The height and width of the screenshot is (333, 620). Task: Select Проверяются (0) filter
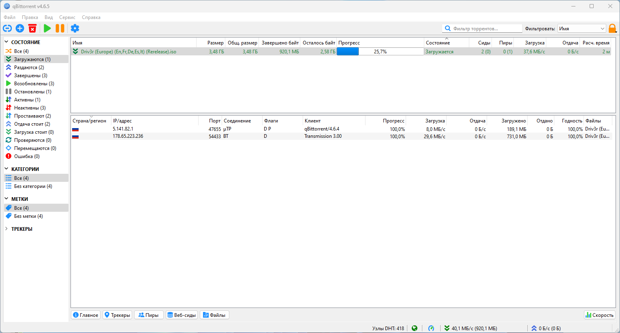[x=36, y=140]
